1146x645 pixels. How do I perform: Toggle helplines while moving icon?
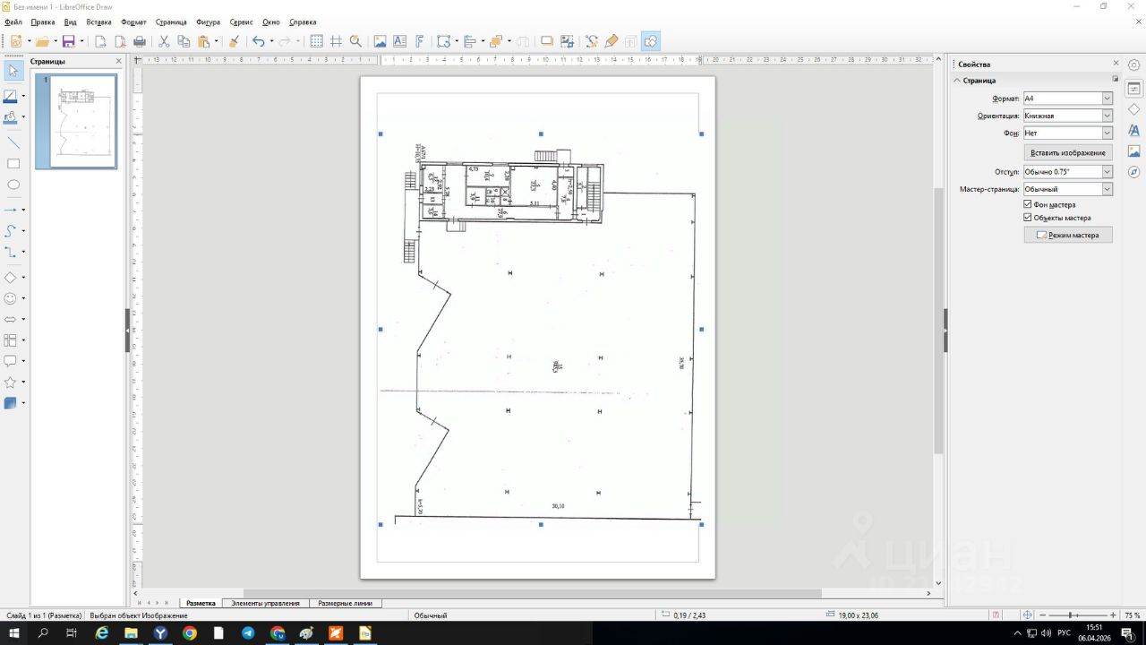(x=336, y=41)
